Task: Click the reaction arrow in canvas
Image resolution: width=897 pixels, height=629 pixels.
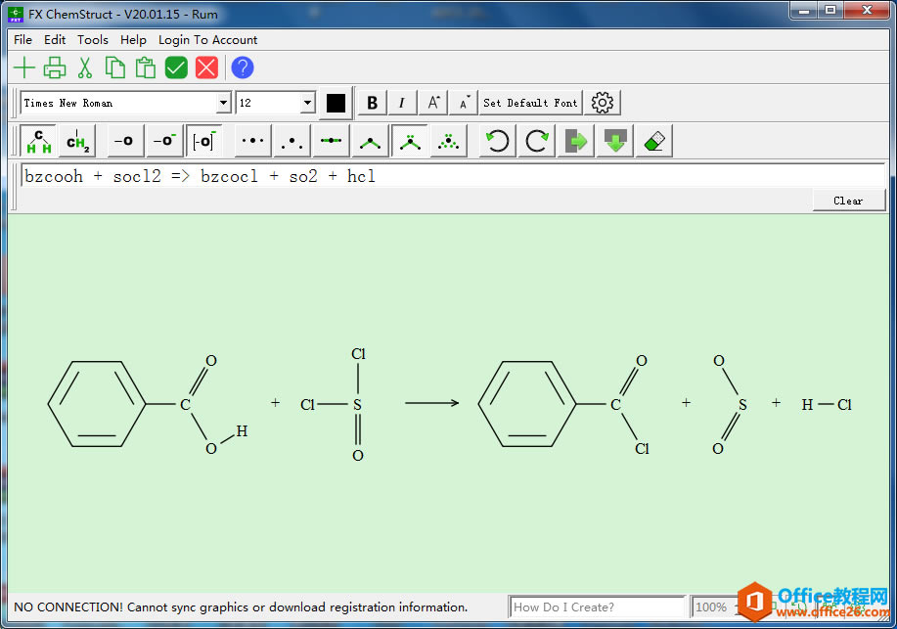Action: click(x=432, y=403)
